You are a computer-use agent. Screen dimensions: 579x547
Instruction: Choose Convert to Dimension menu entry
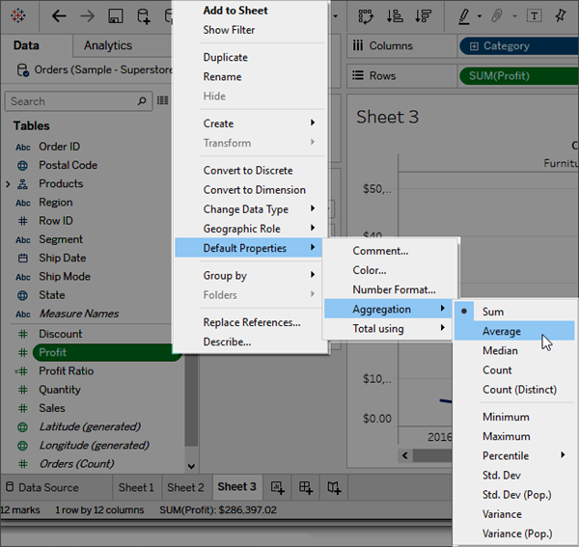[254, 190]
